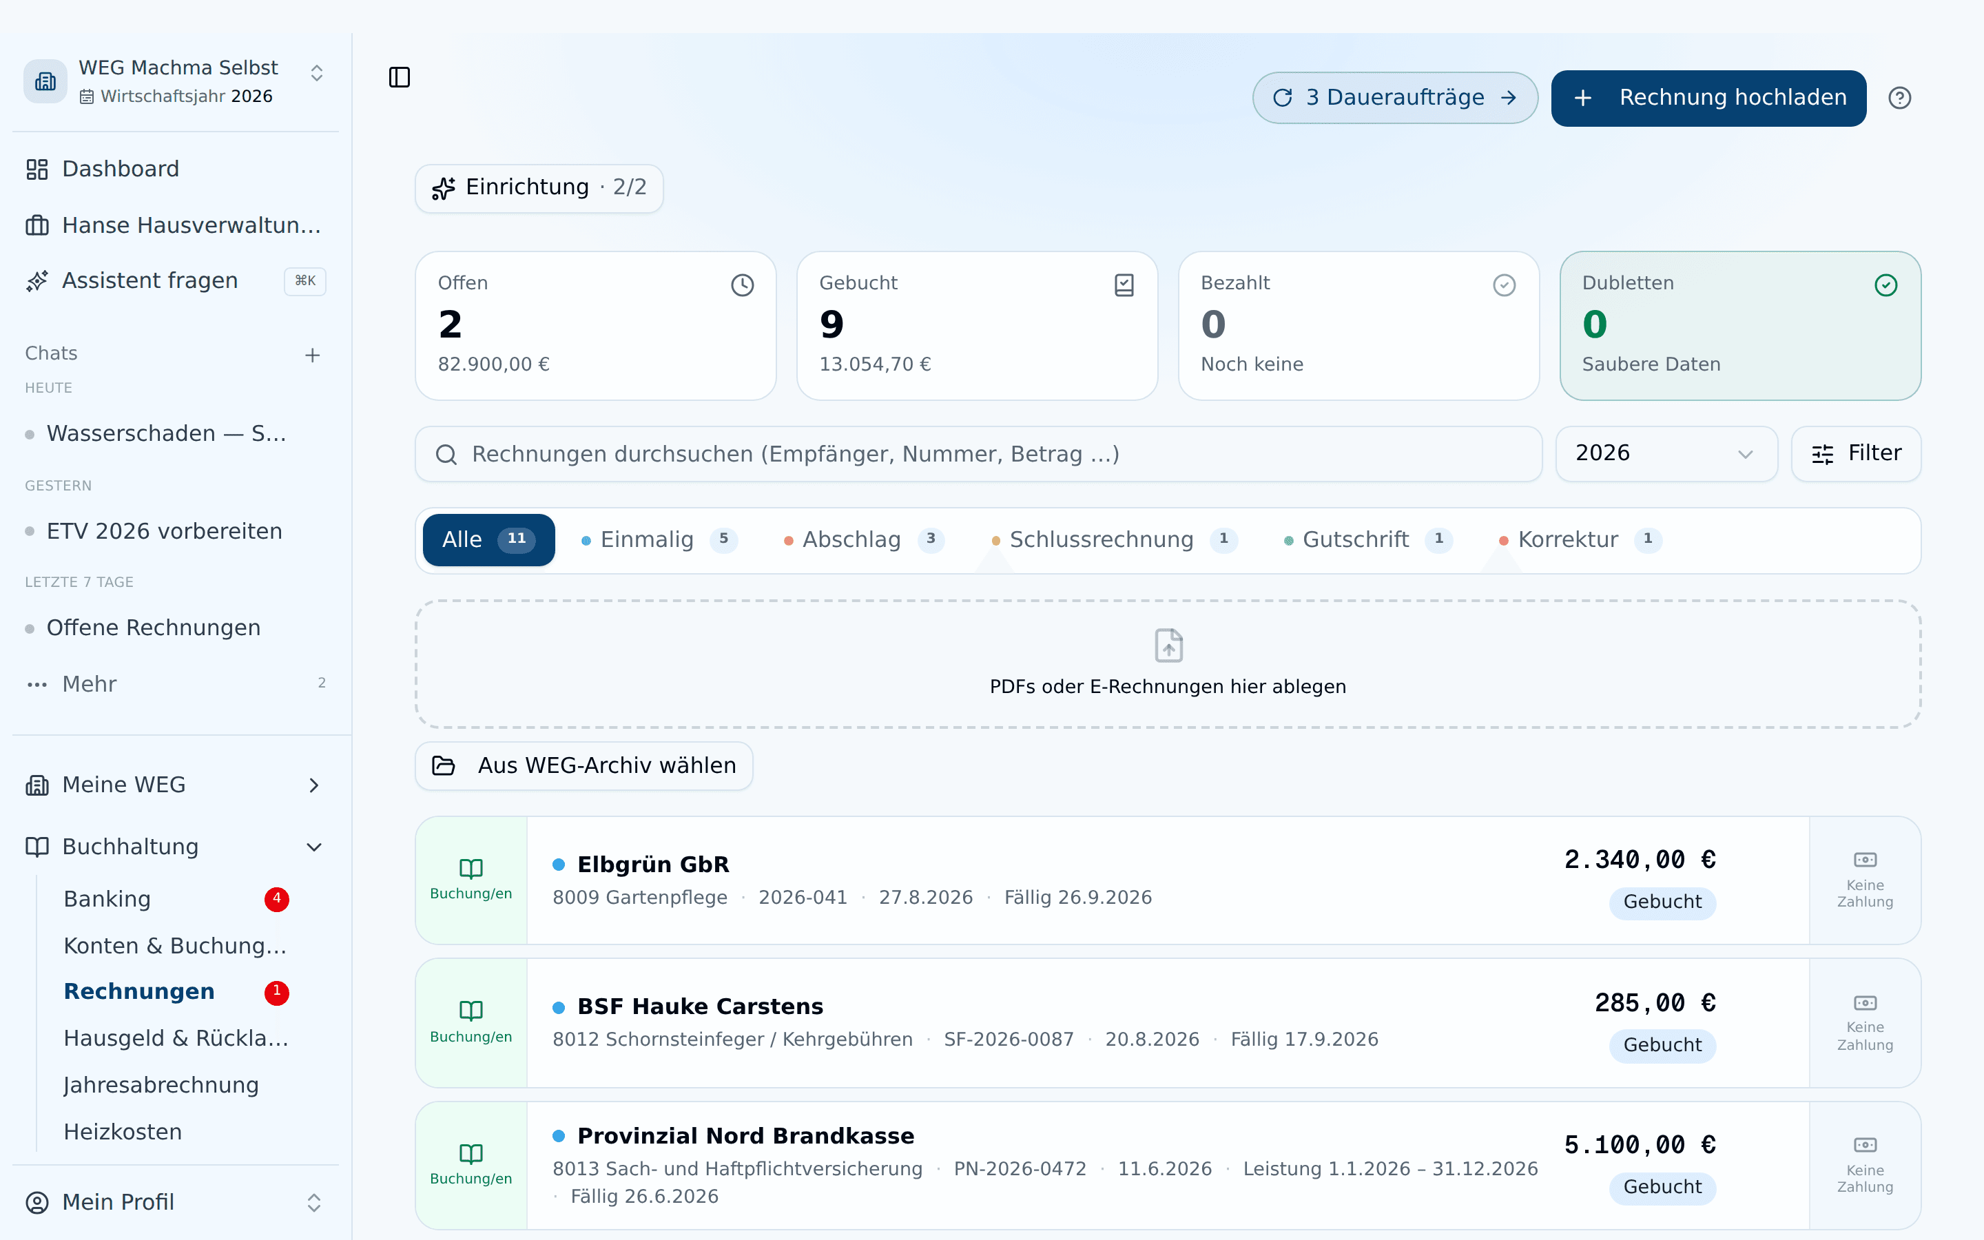Click Keine Zahlung for BSF Hauke Carstens
This screenshot has width=1984, height=1240.
click(x=1864, y=1023)
